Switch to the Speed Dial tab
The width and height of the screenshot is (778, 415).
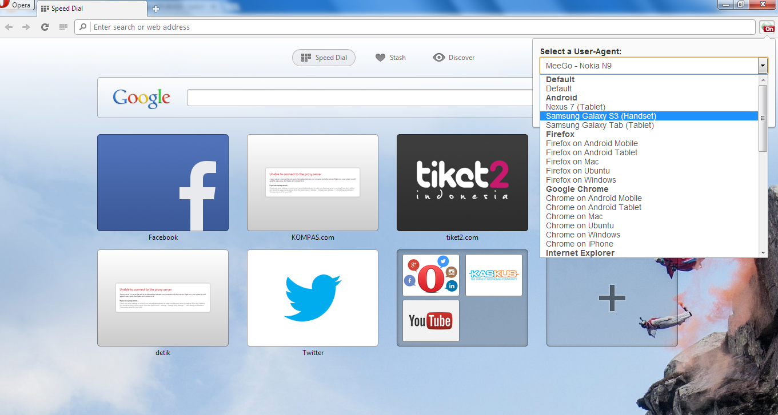coord(90,9)
